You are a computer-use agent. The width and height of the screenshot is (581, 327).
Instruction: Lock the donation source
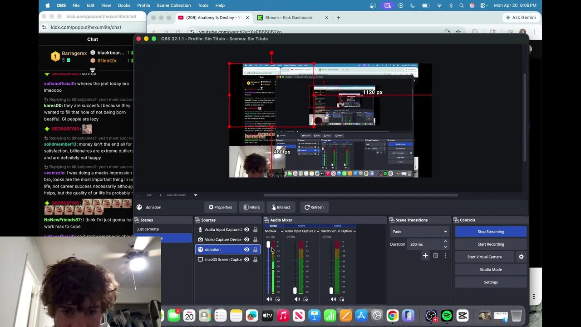[x=255, y=250]
